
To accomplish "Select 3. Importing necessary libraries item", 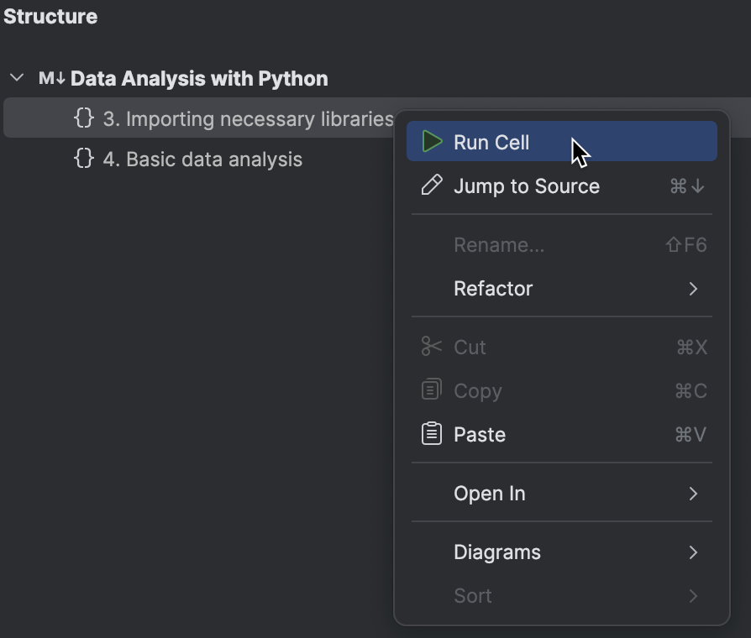I will pyautogui.click(x=248, y=118).
